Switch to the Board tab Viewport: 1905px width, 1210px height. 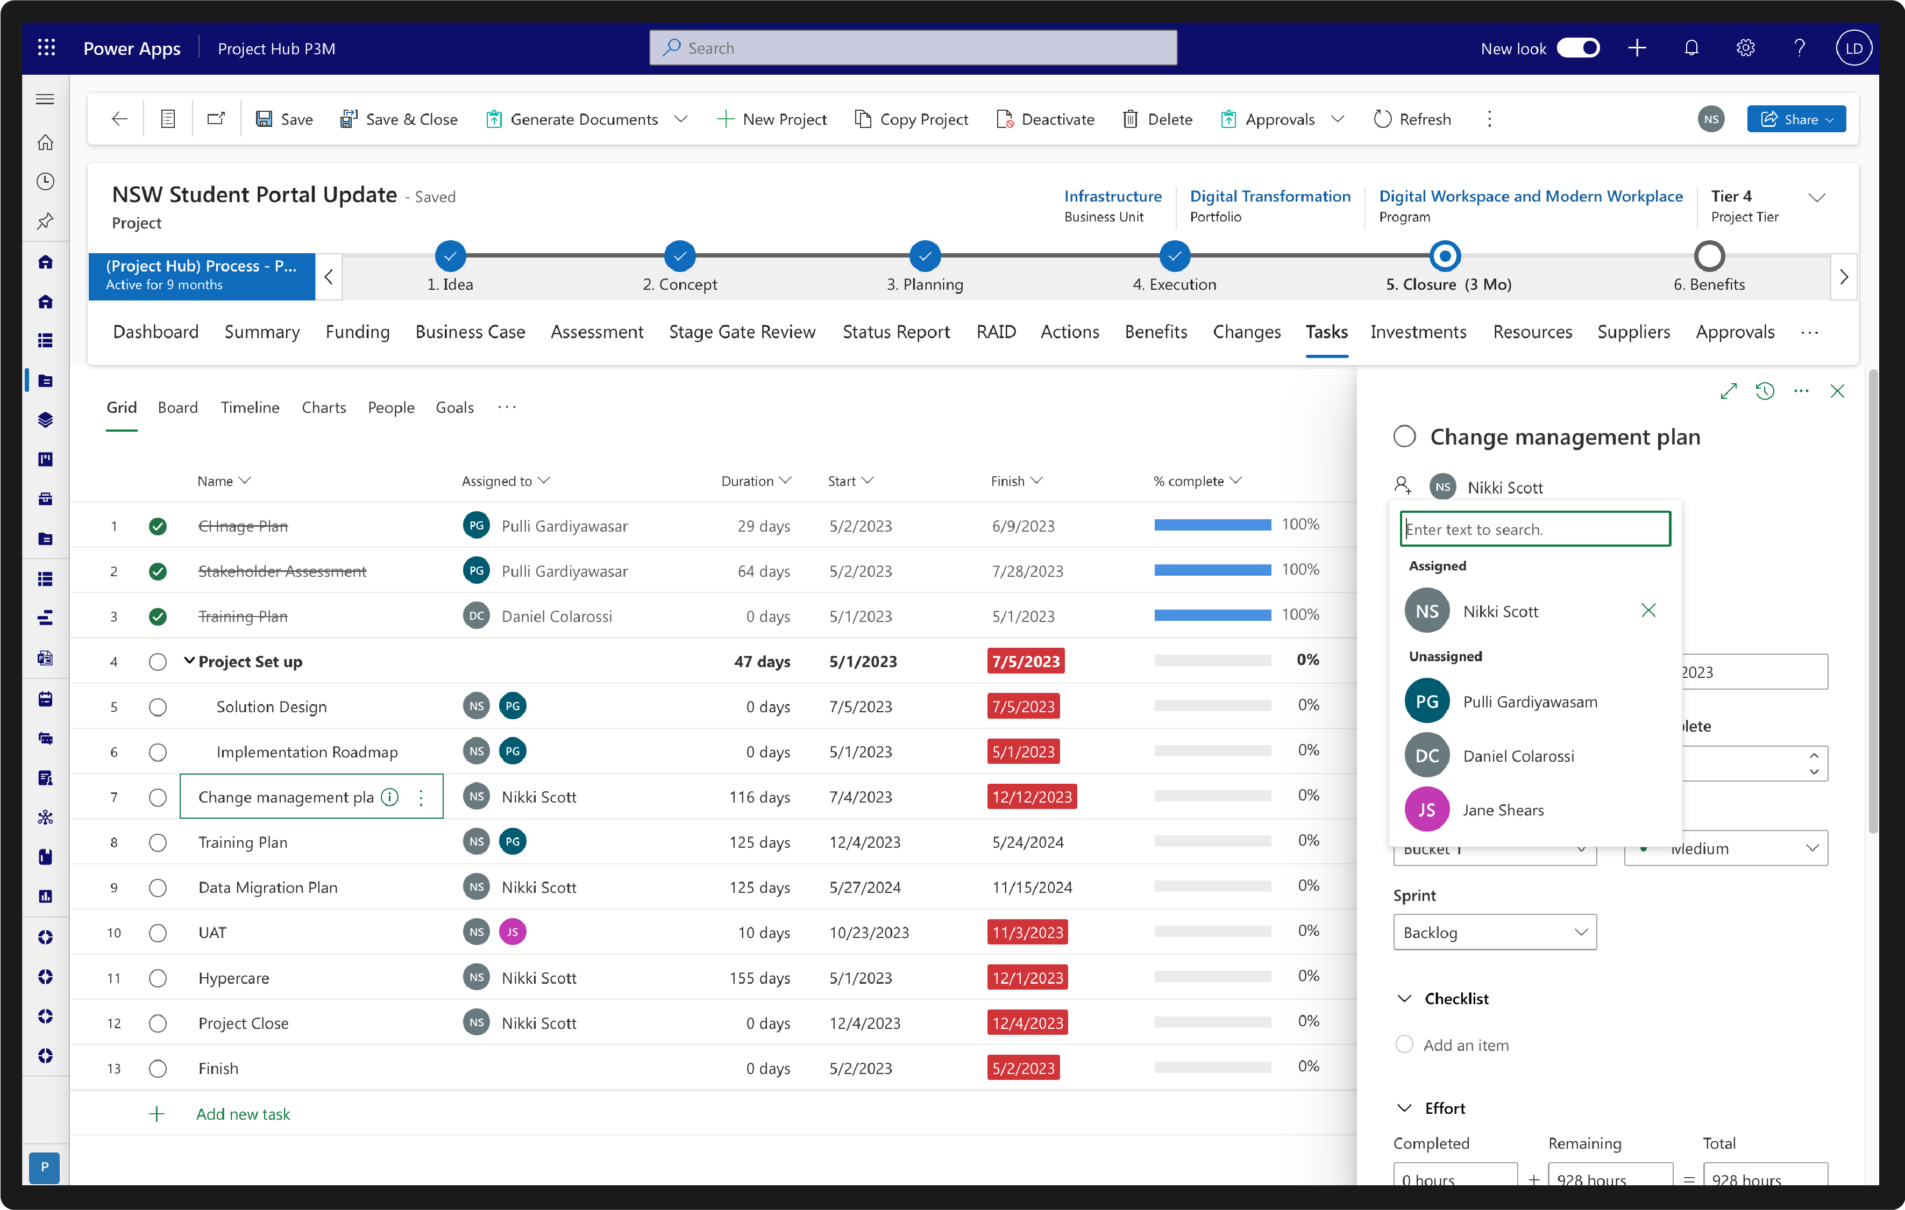point(177,407)
